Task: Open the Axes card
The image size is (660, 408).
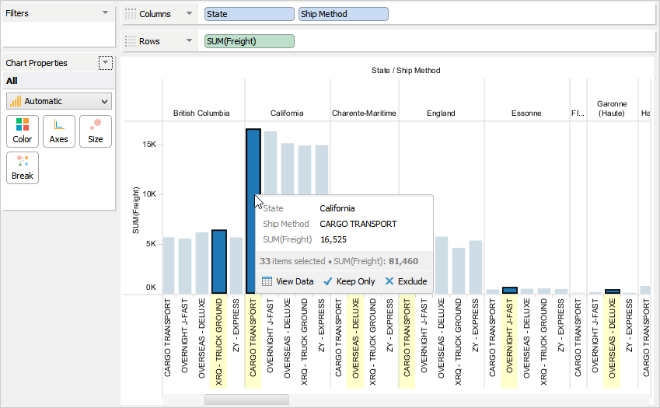Action: point(59,131)
